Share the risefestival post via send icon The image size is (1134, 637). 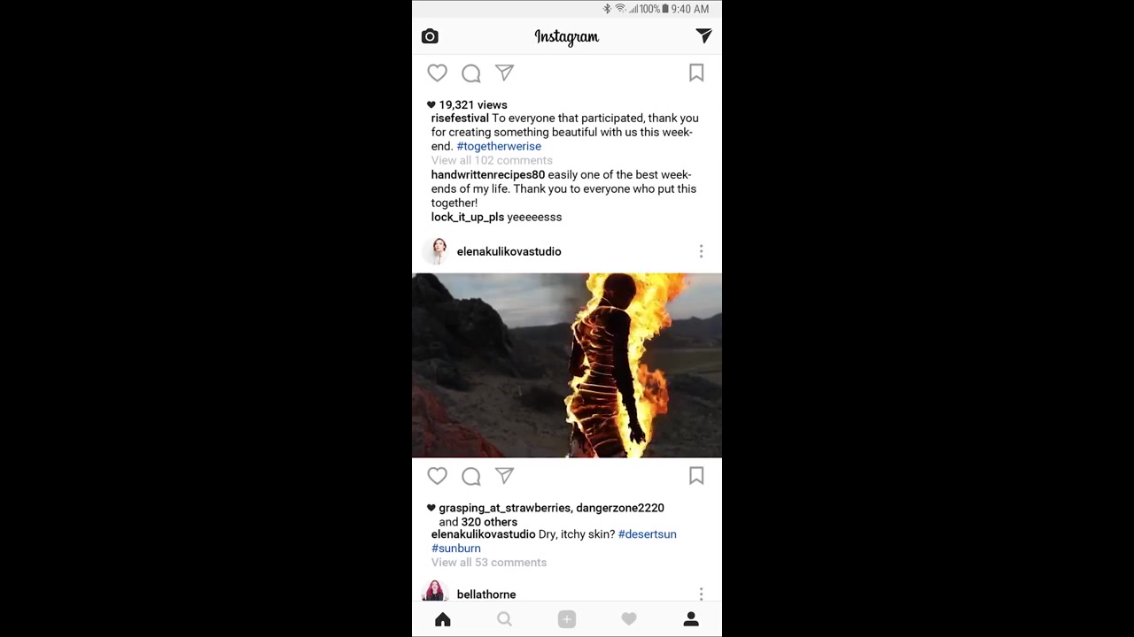click(504, 73)
